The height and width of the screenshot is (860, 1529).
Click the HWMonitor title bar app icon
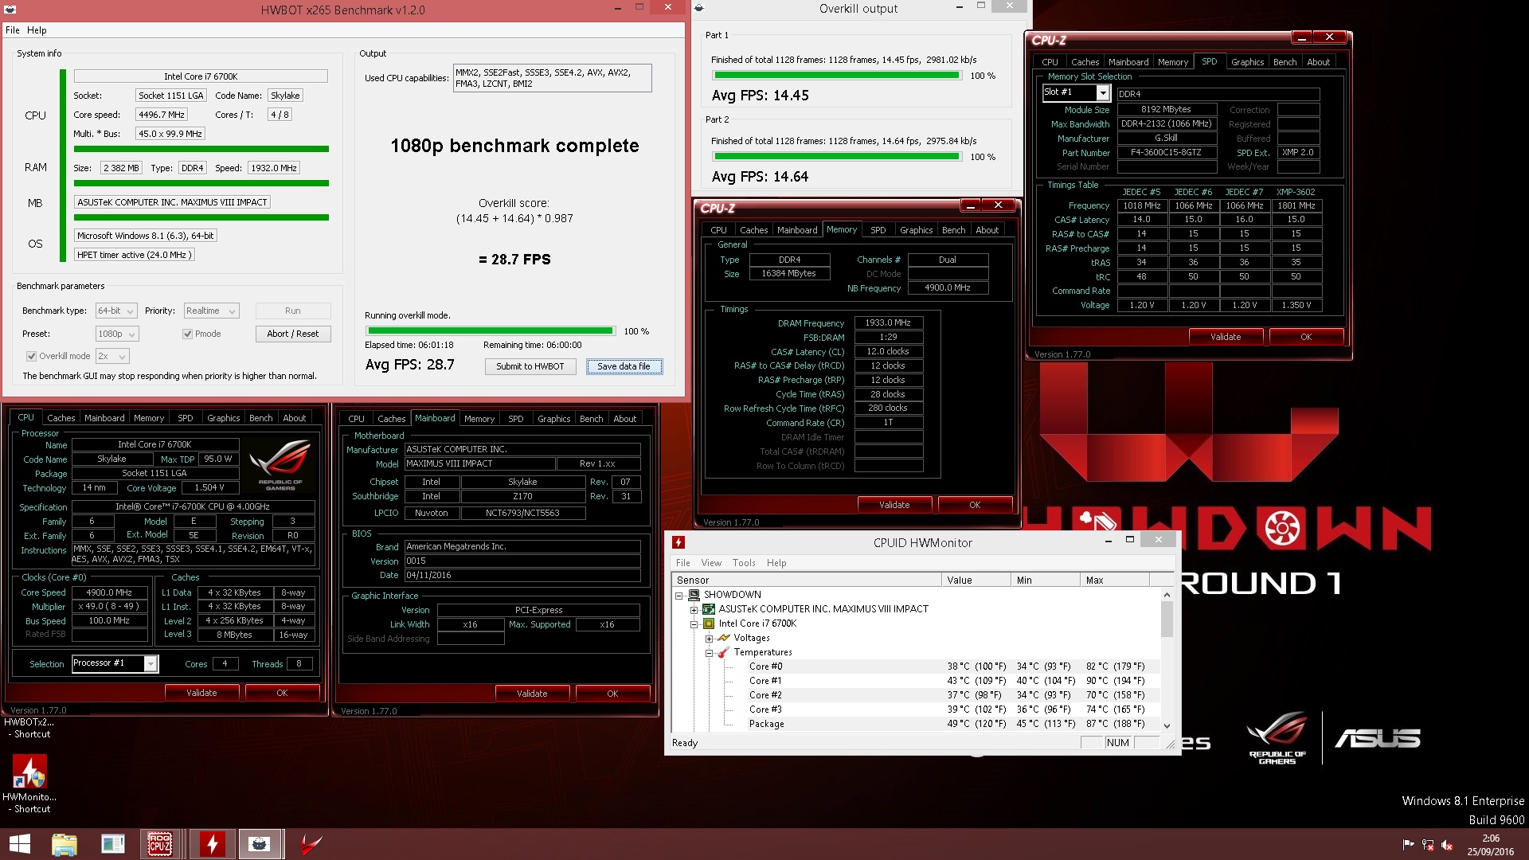pyautogui.click(x=678, y=542)
